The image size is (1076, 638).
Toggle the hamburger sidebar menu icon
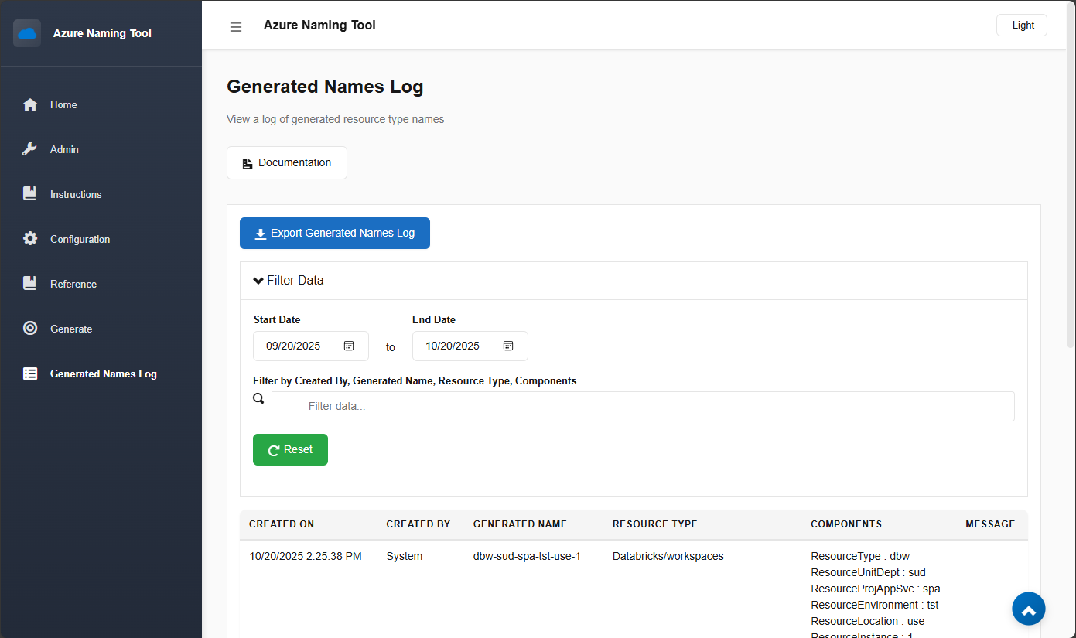pos(236,27)
